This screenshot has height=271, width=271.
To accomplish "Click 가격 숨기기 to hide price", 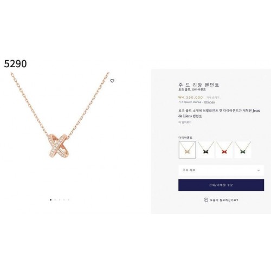I will click(x=213, y=98).
